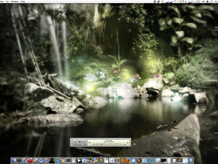The image size is (218, 164).
Task: Open the system volume menu bar control
Action: tap(203, 1)
